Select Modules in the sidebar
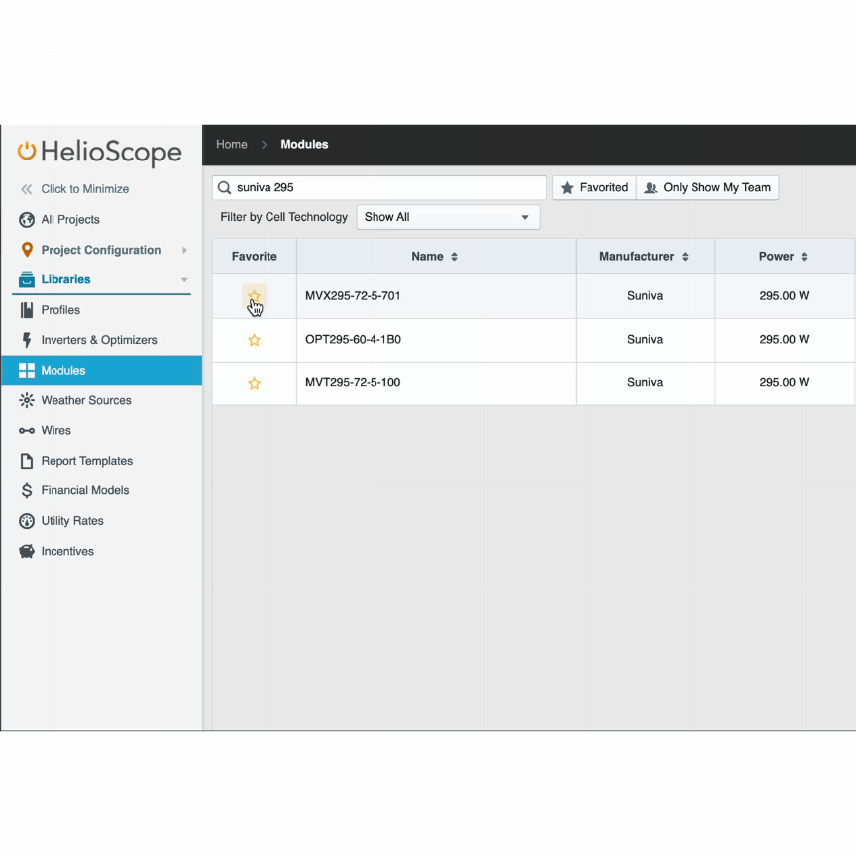The image size is (856, 856). click(101, 371)
